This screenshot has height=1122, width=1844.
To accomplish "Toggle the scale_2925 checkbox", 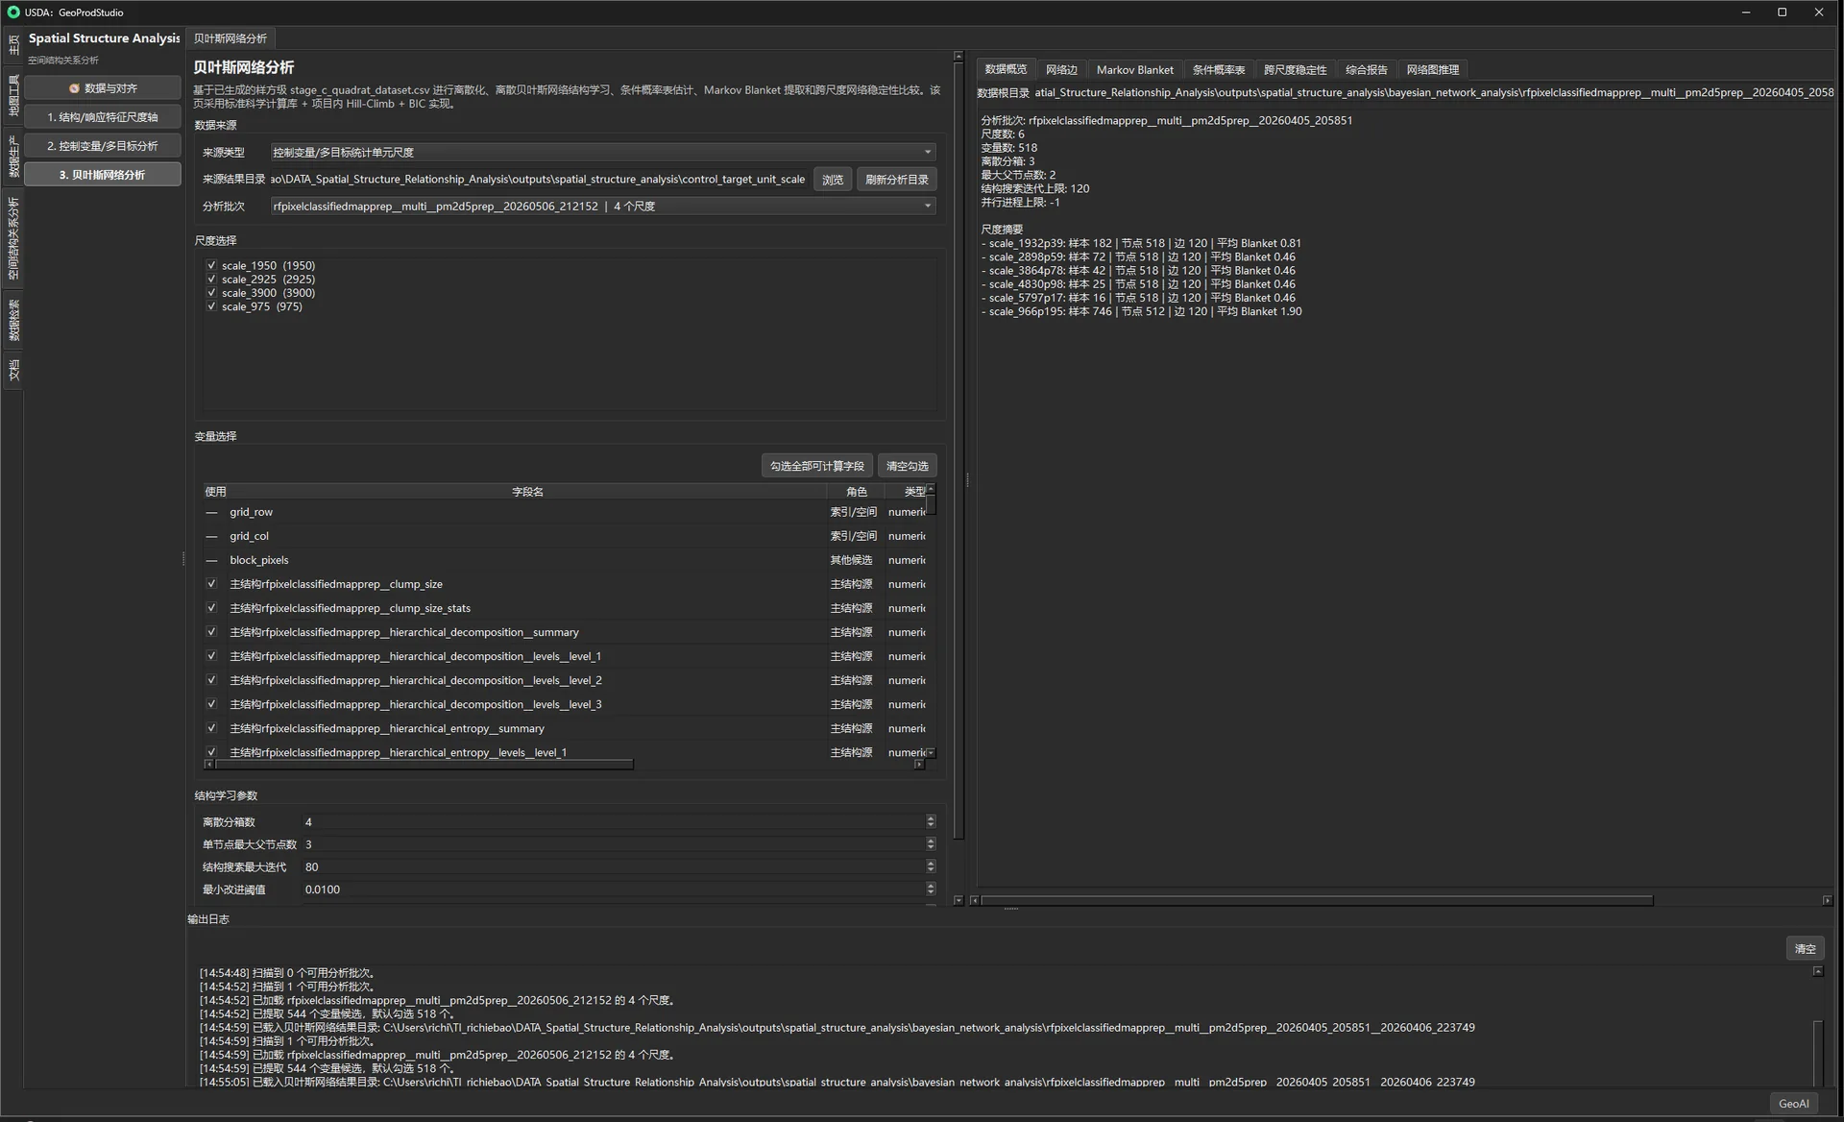I will pyautogui.click(x=211, y=279).
